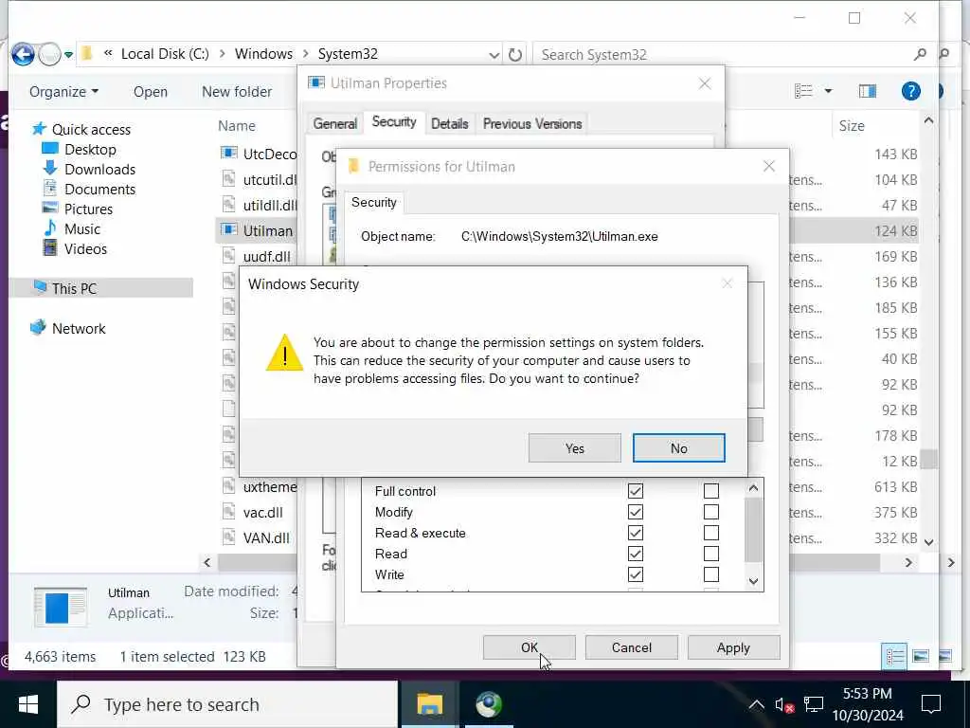The height and width of the screenshot is (728, 970).
Task: Click the yellow warning triangle icon
Action: (x=284, y=353)
